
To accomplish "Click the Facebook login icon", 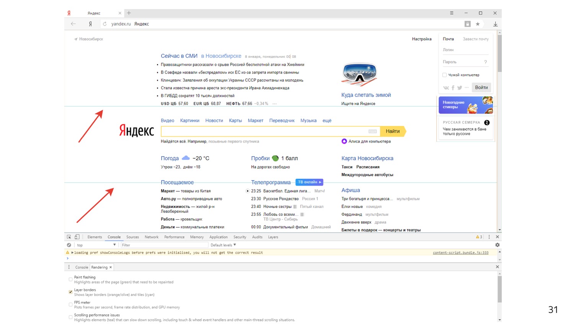I will point(453,88).
